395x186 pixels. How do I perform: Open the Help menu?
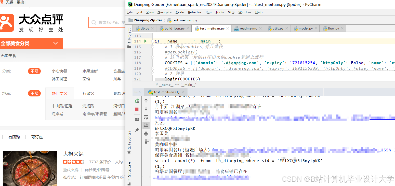click(x=259, y=12)
